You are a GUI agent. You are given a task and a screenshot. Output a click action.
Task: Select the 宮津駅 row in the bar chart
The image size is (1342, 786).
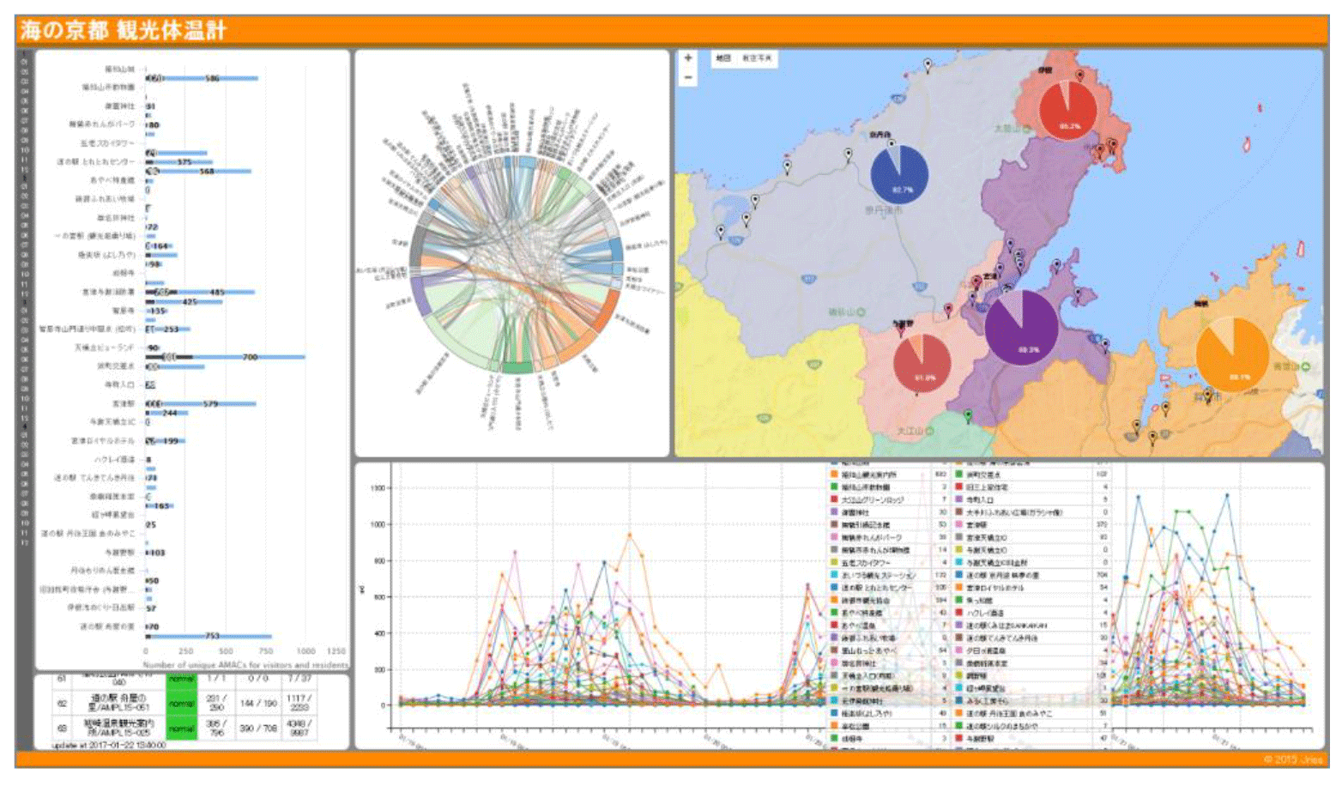(124, 403)
